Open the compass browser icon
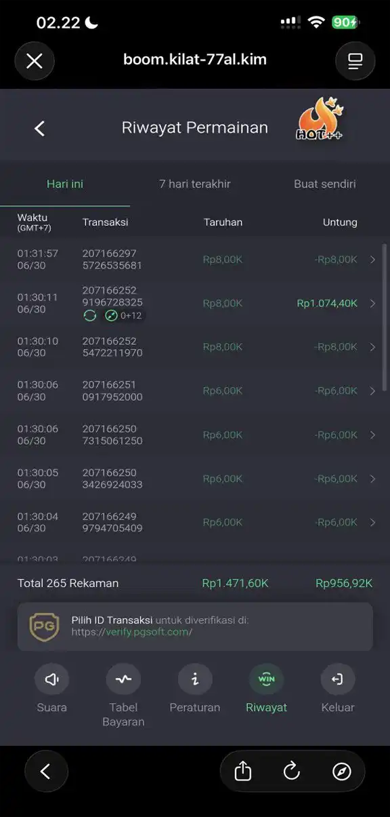390x817 pixels. click(x=342, y=771)
